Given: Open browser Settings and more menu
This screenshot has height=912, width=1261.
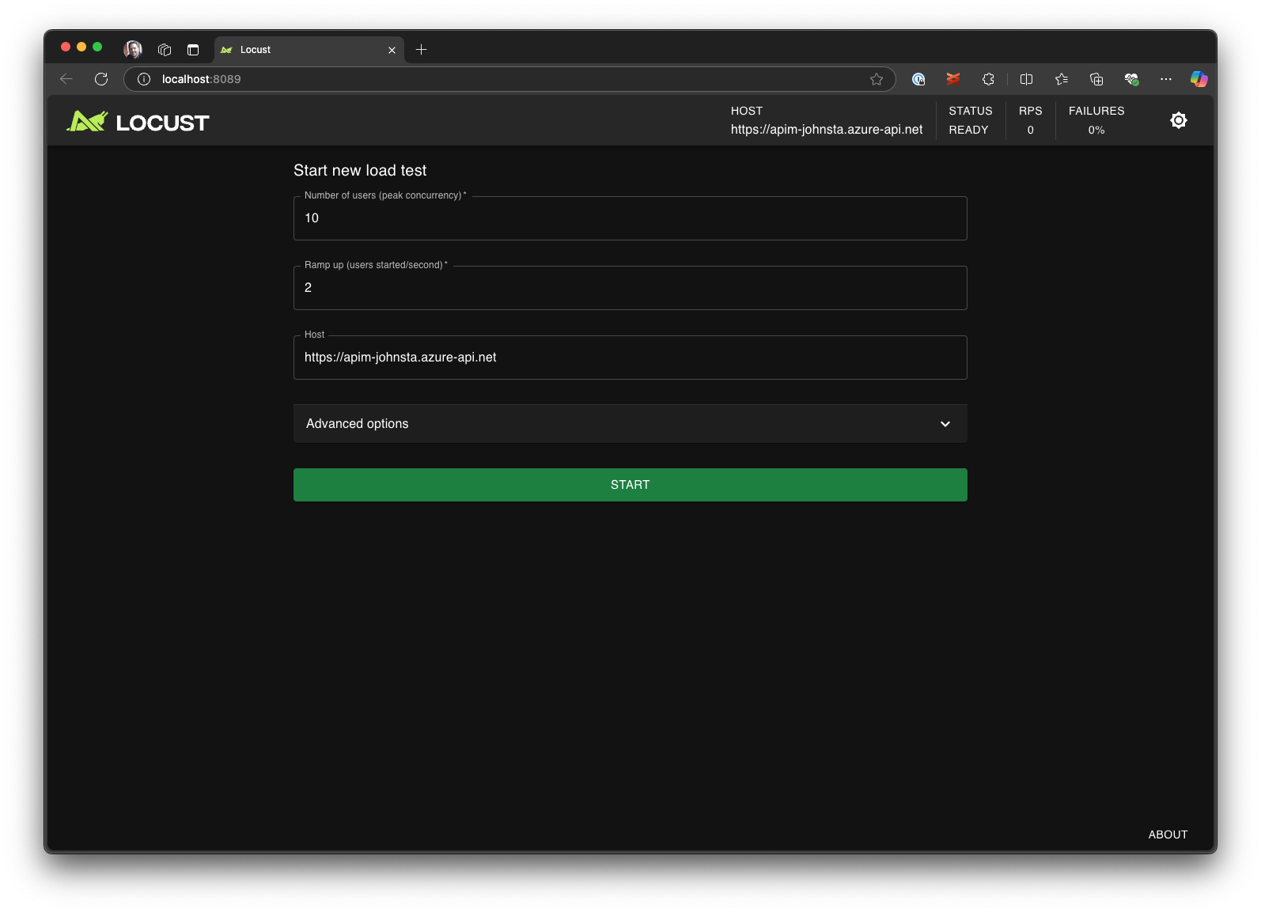Looking at the screenshot, I should click(1165, 79).
